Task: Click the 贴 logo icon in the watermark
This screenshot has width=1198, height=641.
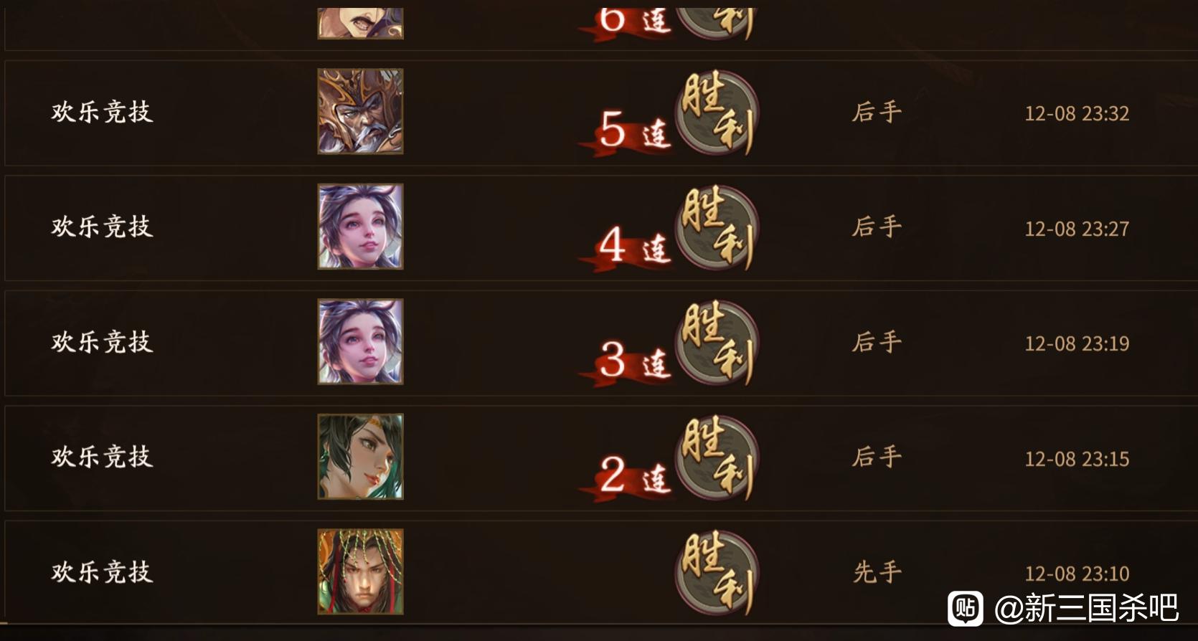Action: pos(966,608)
